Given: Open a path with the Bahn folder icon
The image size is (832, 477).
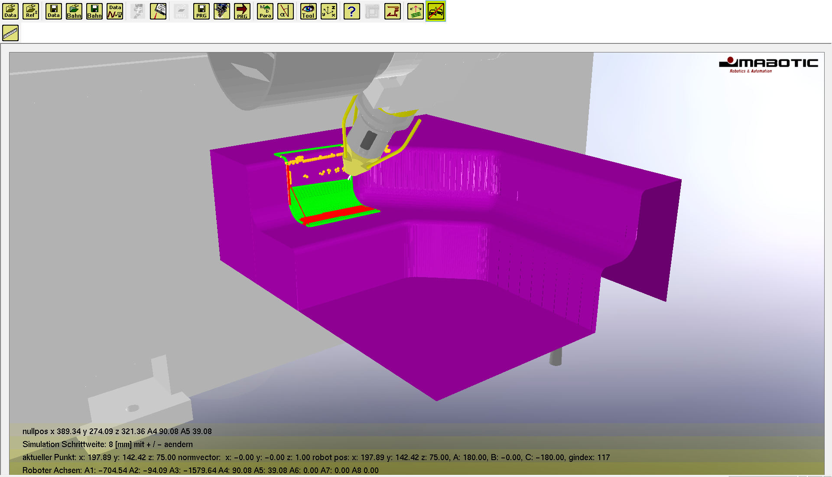Looking at the screenshot, I should [74, 11].
